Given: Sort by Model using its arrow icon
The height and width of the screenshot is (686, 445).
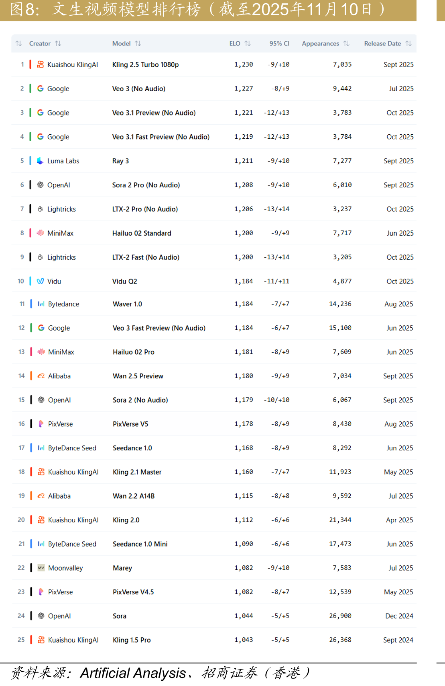Looking at the screenshot, I should [138, 43].
